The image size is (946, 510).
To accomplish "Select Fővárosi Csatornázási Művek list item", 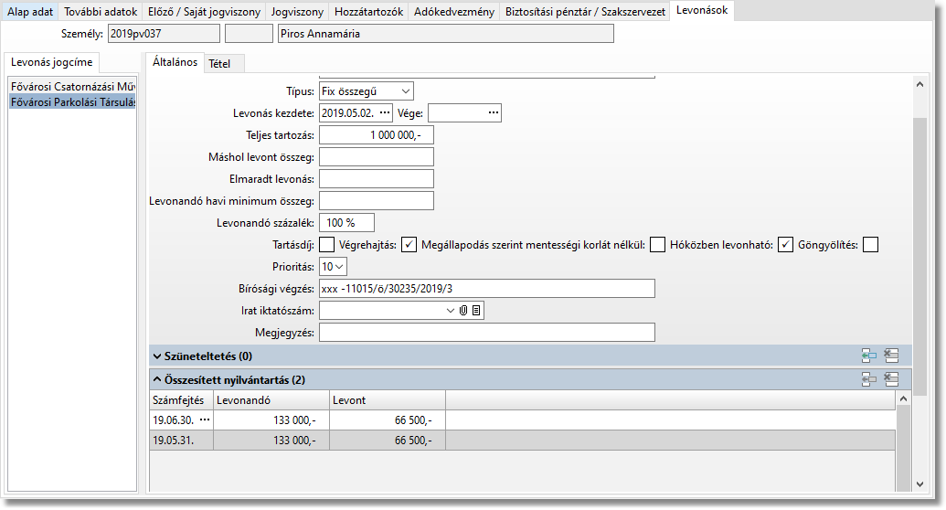I will (72, 86).
